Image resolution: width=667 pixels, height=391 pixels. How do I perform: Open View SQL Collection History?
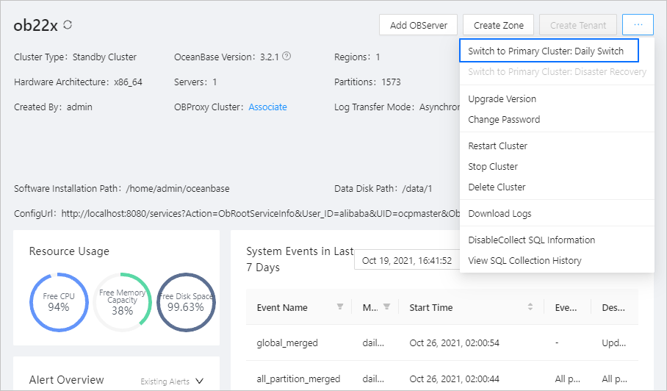point(524,261)
